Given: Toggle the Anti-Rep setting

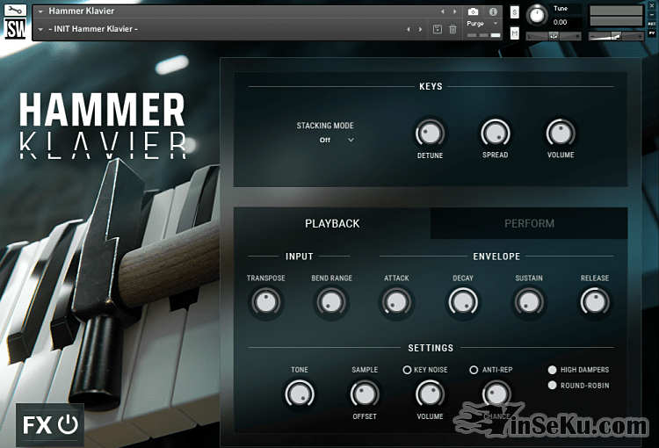Looking at the screenshot, I should pos(474,370).
